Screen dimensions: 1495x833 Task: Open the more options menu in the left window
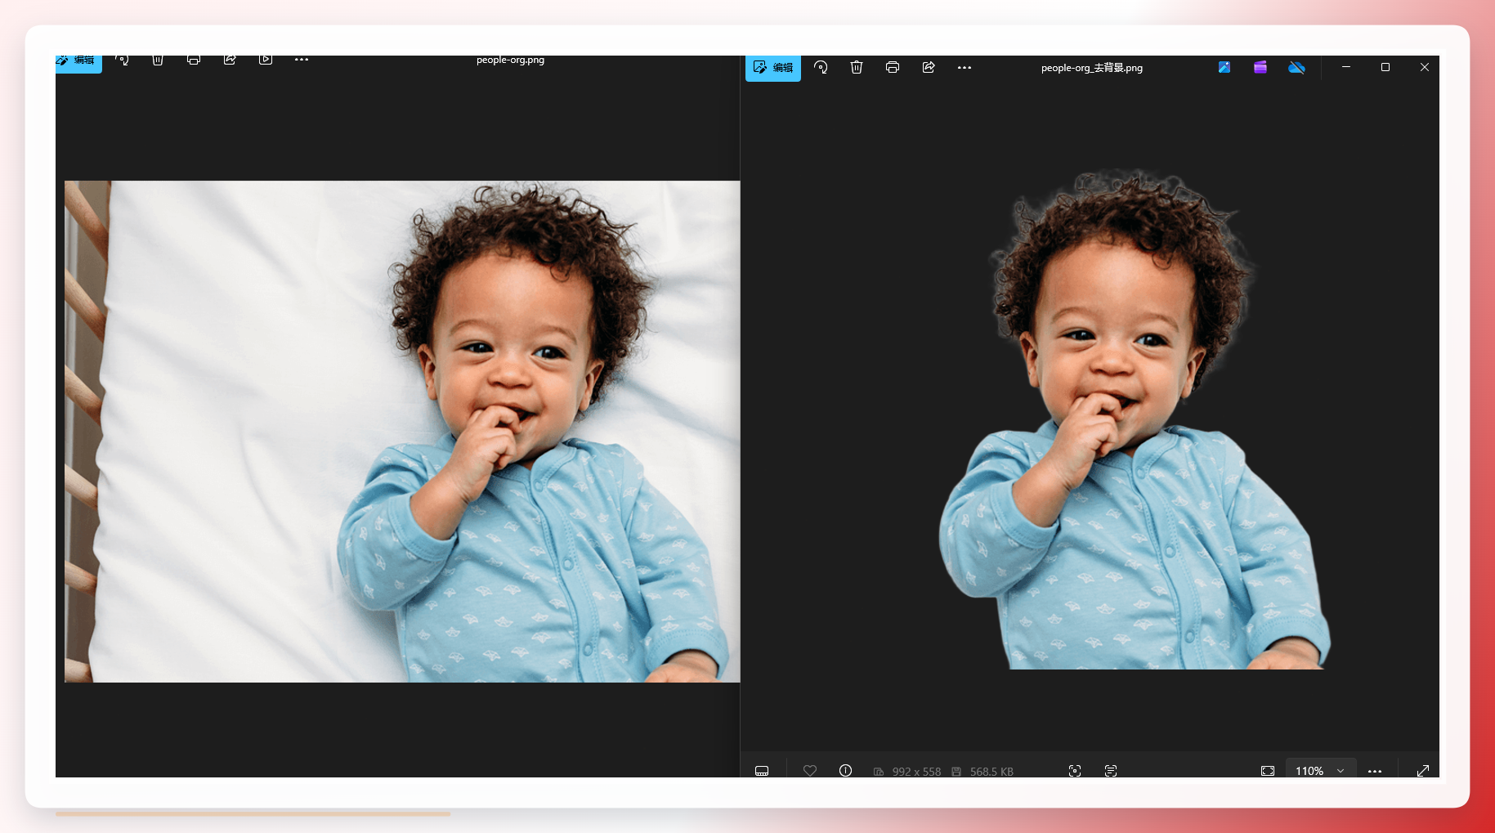(302, 60)
